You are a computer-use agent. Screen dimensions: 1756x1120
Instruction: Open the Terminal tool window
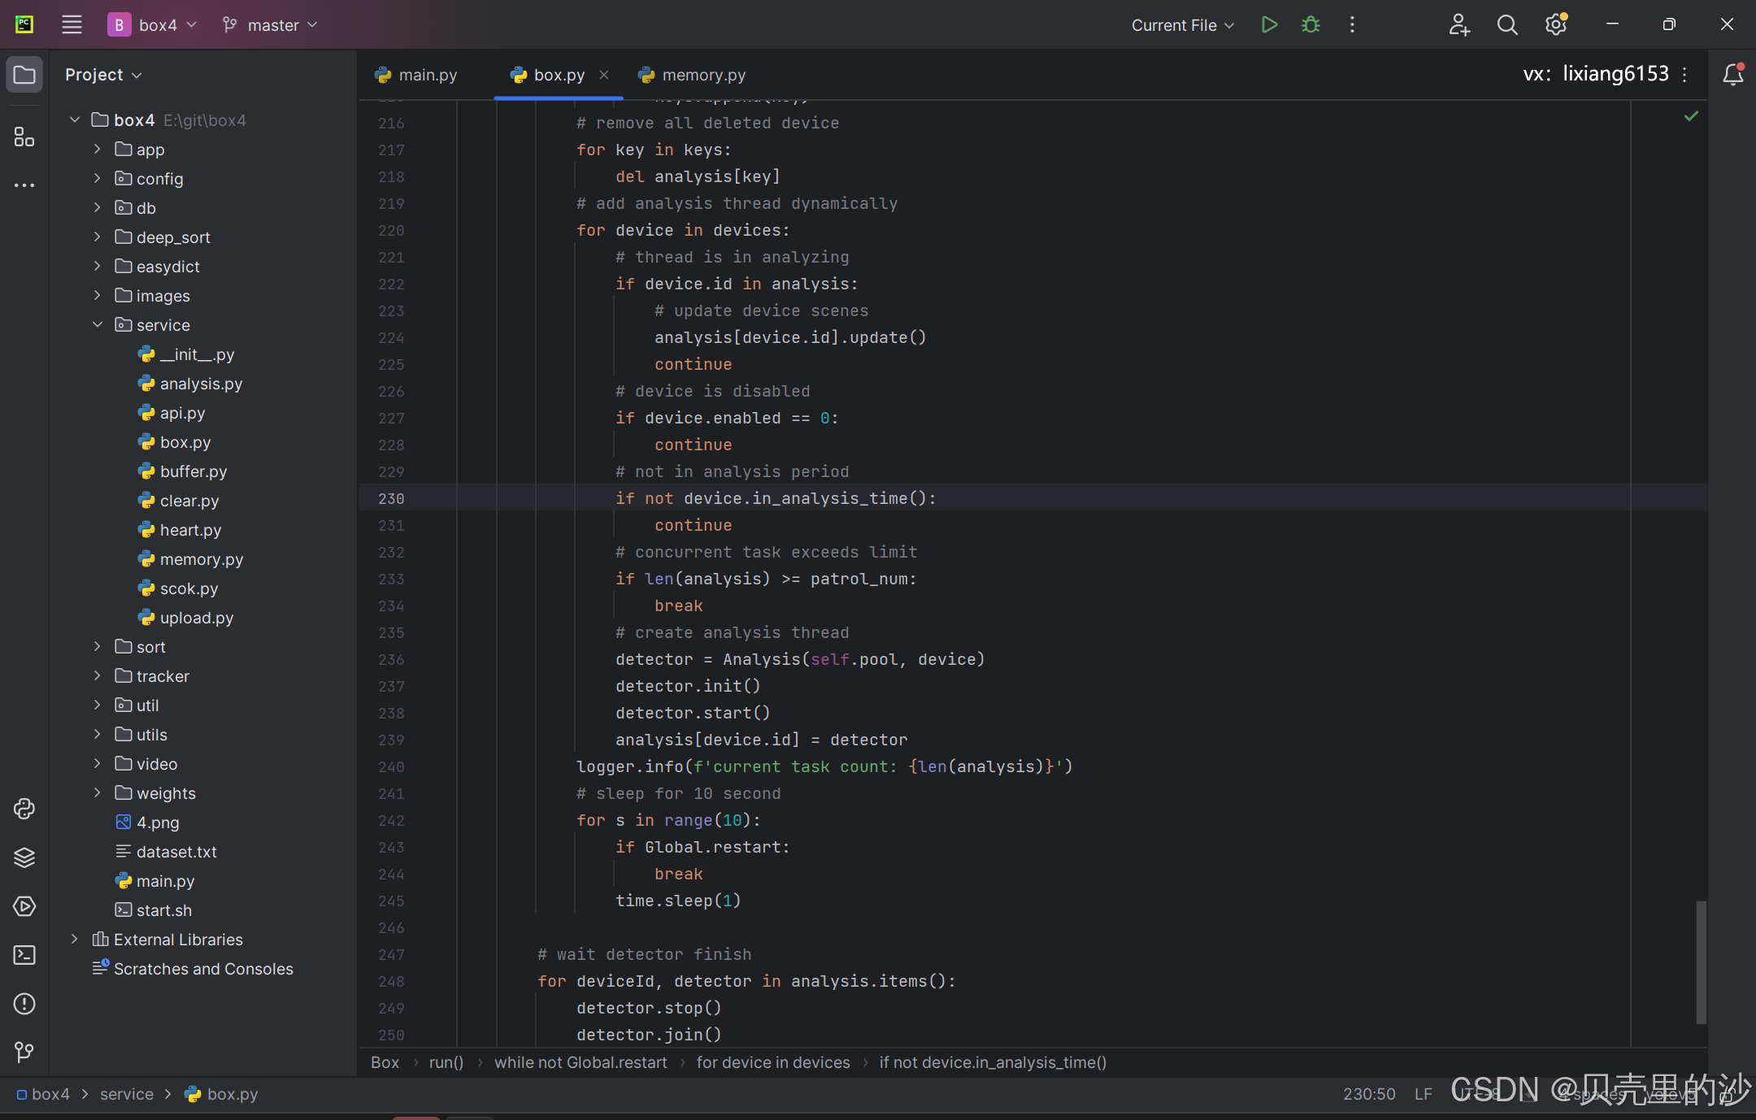point(24,955)
